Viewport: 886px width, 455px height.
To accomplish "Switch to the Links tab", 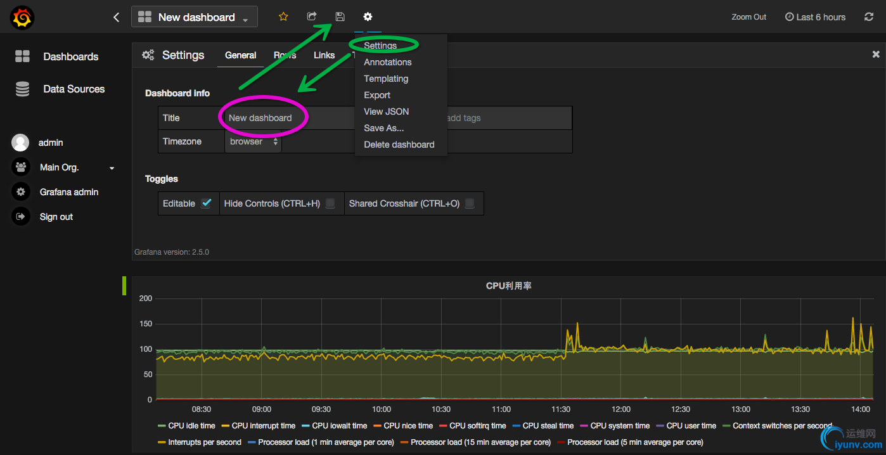I will 324,55.
